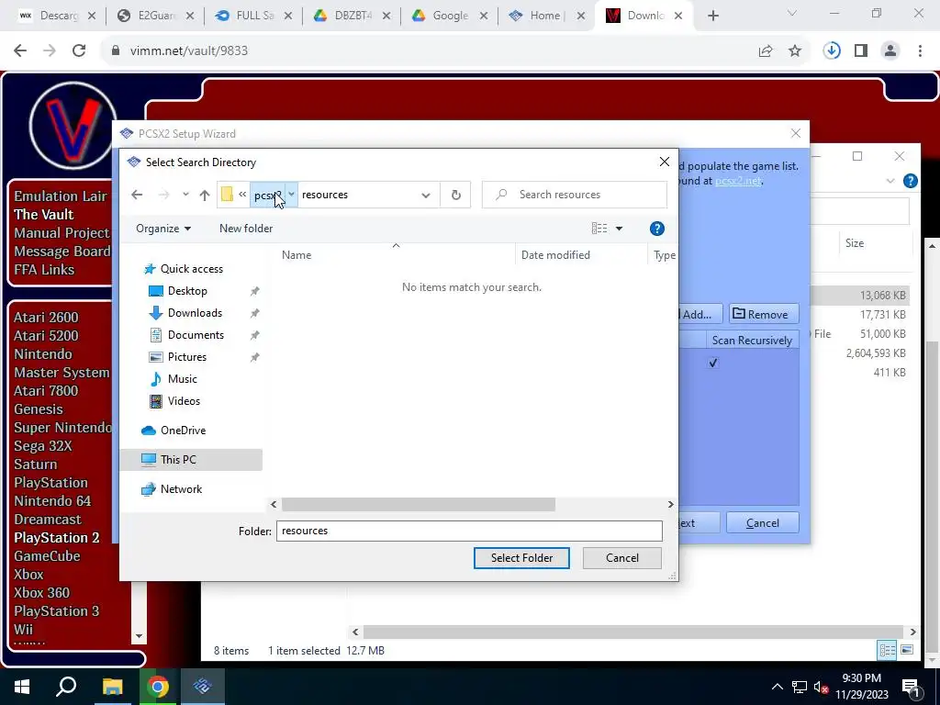Open Desktop in navigation pane
The width and height of the screenshot is (940, 705).
coord(187,291)
